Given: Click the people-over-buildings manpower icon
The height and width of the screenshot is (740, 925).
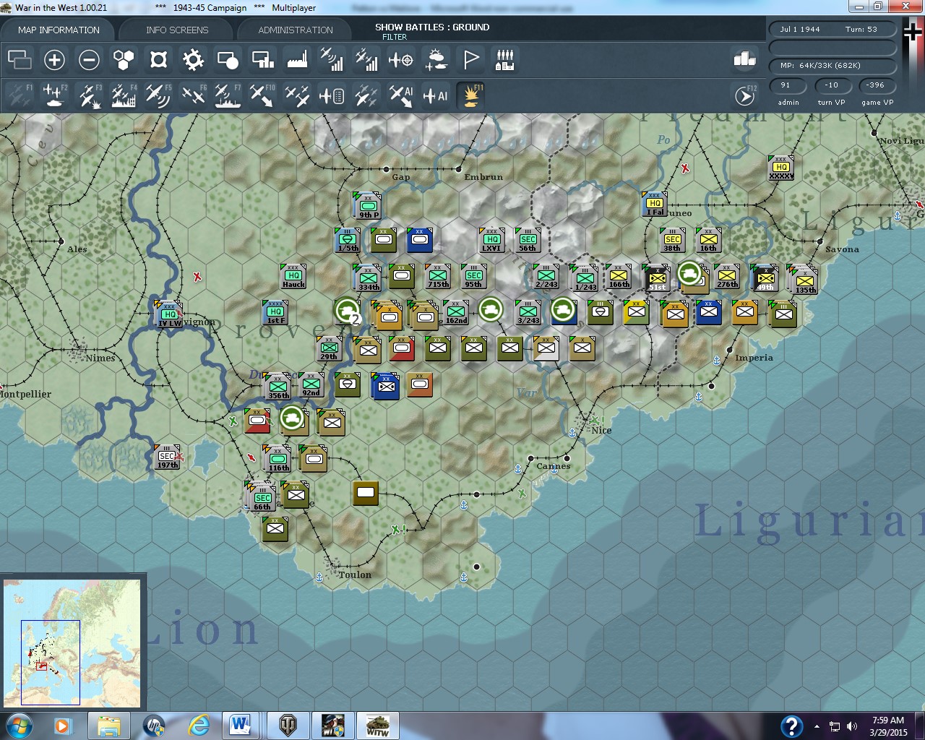Looking at the screenshot, I should click(x=505, y=59).
